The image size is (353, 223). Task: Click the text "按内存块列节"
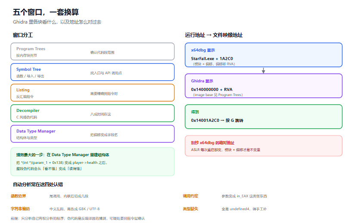27,55
